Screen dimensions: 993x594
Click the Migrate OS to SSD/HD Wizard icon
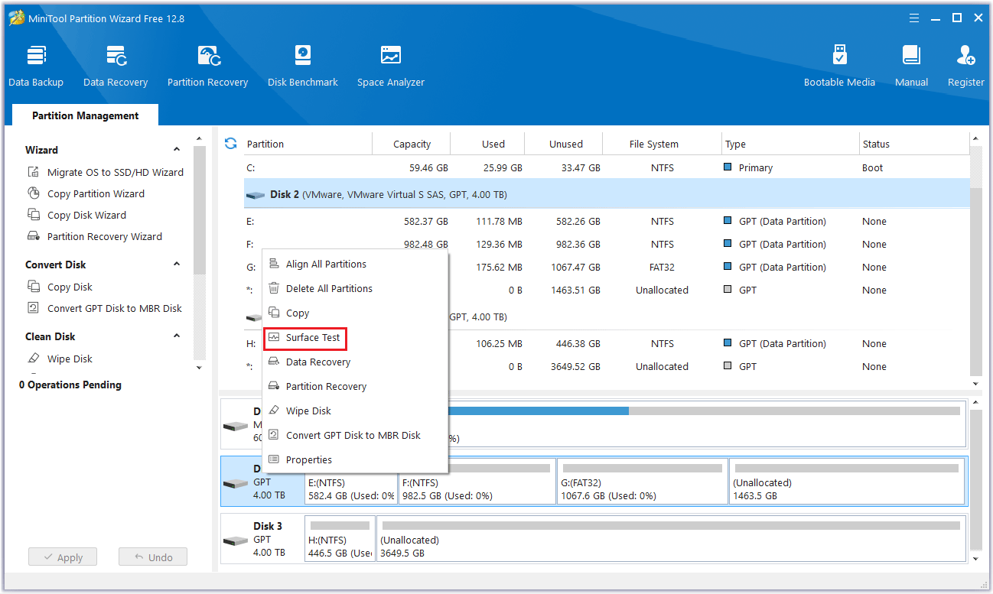pyautogui.click(x=34, y=172)
